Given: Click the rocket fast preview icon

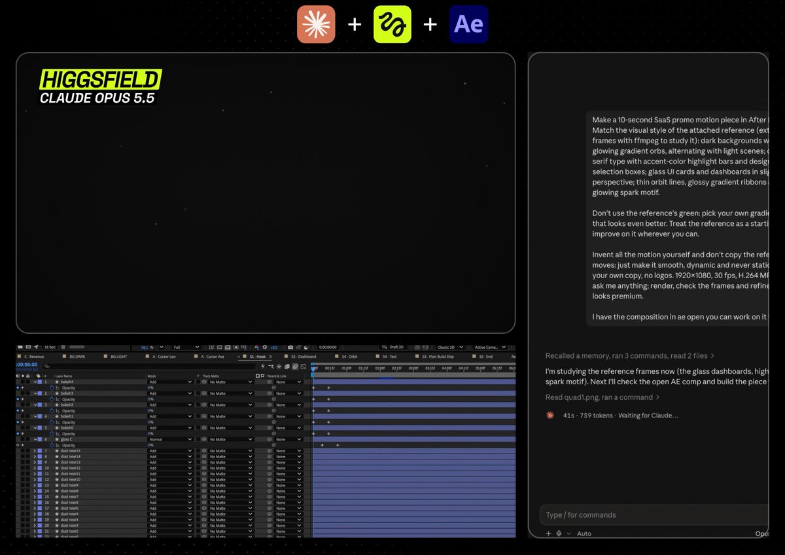Looking at the screenshot, I should coord(36,348).
